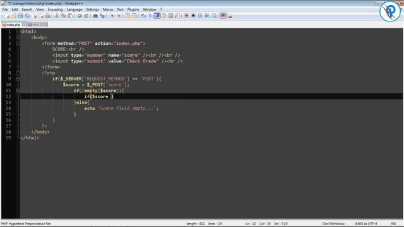This screenshot has width=404, height=227.
Task: Click 'length : 412' in status bar
Action: (196, 224)
